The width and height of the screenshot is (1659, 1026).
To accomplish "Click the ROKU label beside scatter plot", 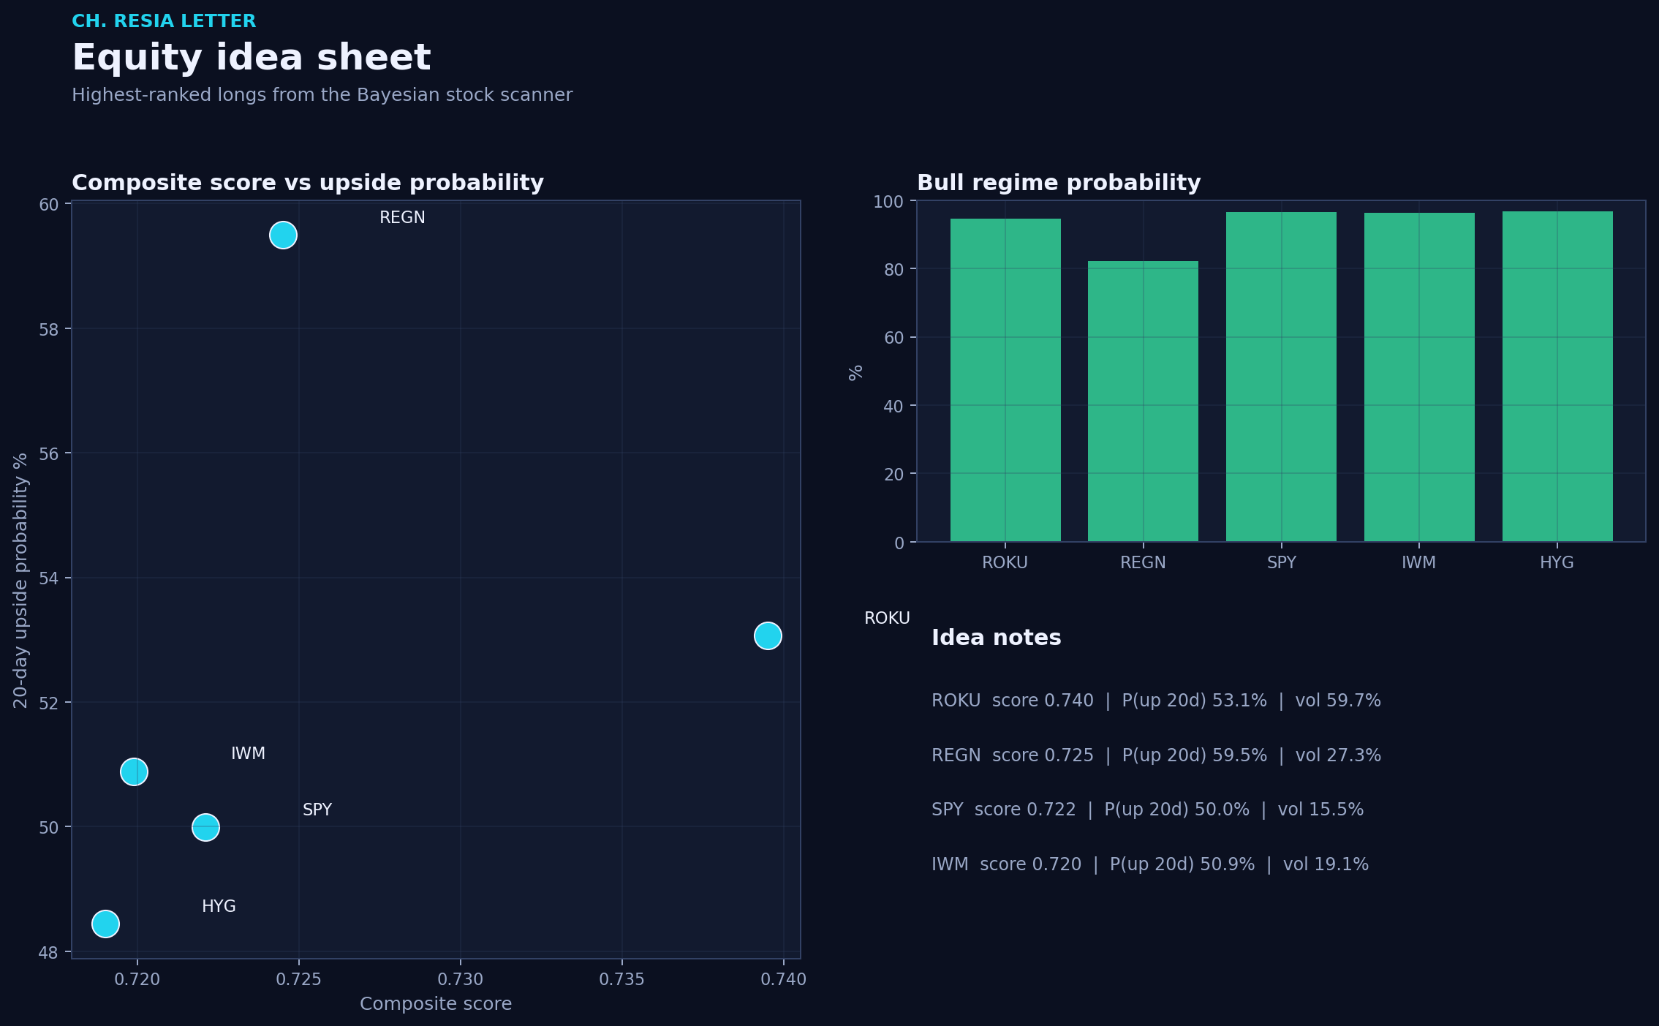I will point(887,618).
